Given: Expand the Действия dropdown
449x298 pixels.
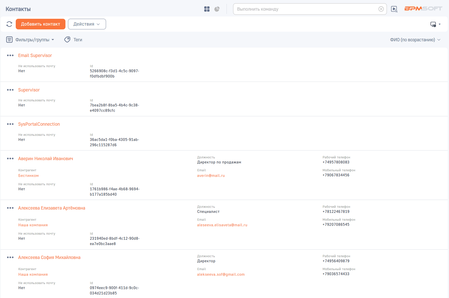Looking at the screenshot, I should click(x=87, y=24).
